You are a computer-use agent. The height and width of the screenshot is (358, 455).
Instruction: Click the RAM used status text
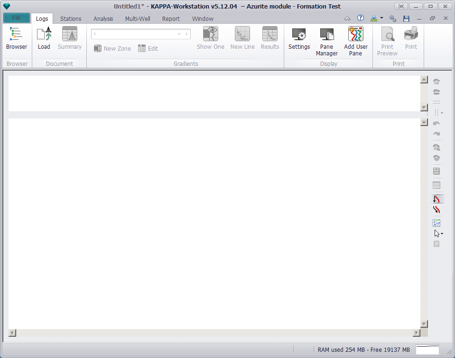click(x=363, y=350)
